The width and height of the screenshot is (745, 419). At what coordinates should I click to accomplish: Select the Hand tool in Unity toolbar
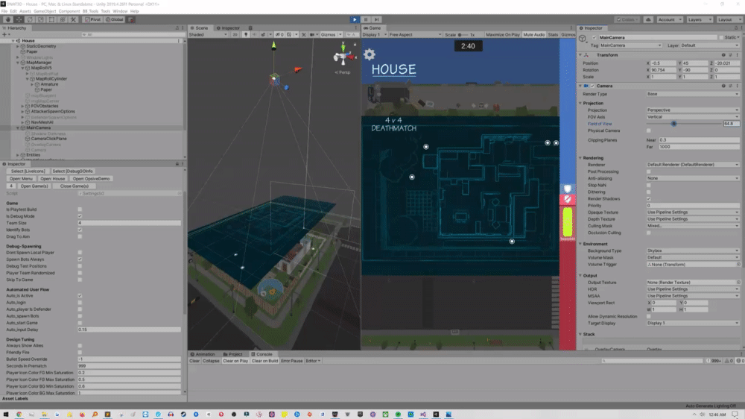pos(8,19)
